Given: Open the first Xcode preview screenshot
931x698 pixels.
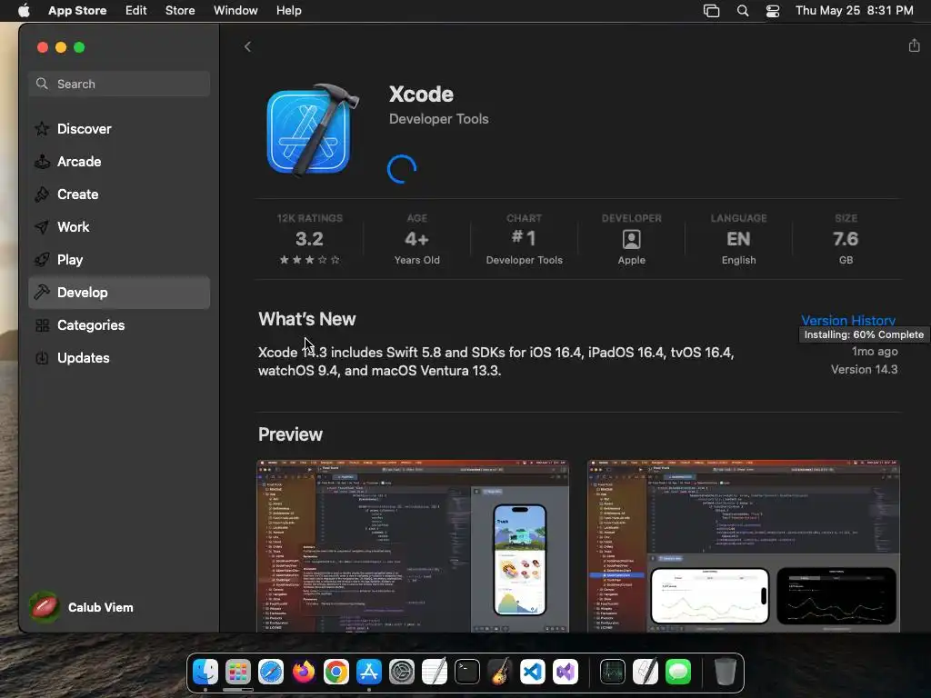Looking at the screenshot, I should click(413, 545).
